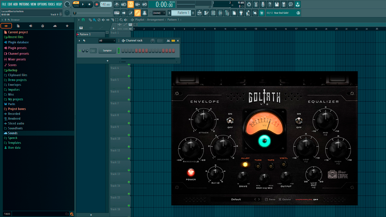
Task: Open the Channel rack menu arrow
Action: coord(79,41)
